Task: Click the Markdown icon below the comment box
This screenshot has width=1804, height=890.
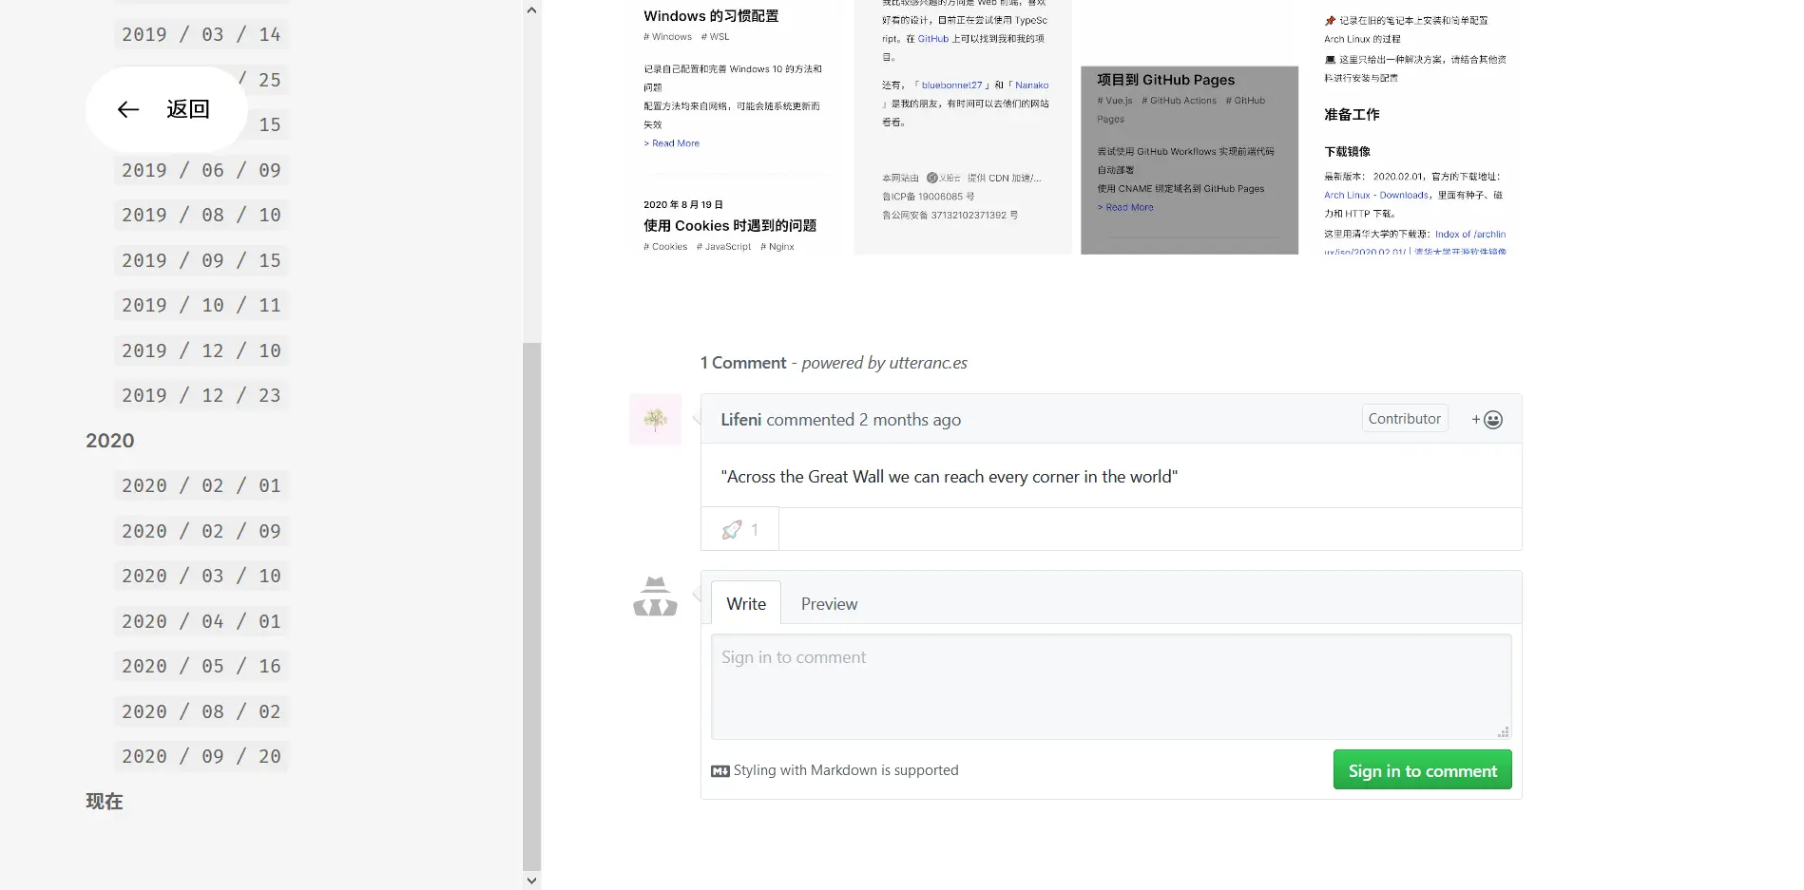Action: (x=720, y=771)
